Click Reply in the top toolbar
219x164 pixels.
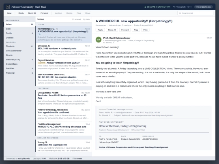coord(21,13)
